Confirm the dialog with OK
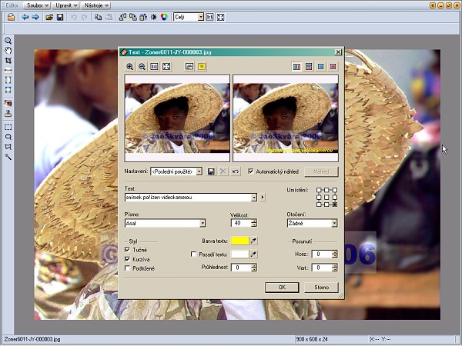Screen dimensions: 462x346 (281, 287)
